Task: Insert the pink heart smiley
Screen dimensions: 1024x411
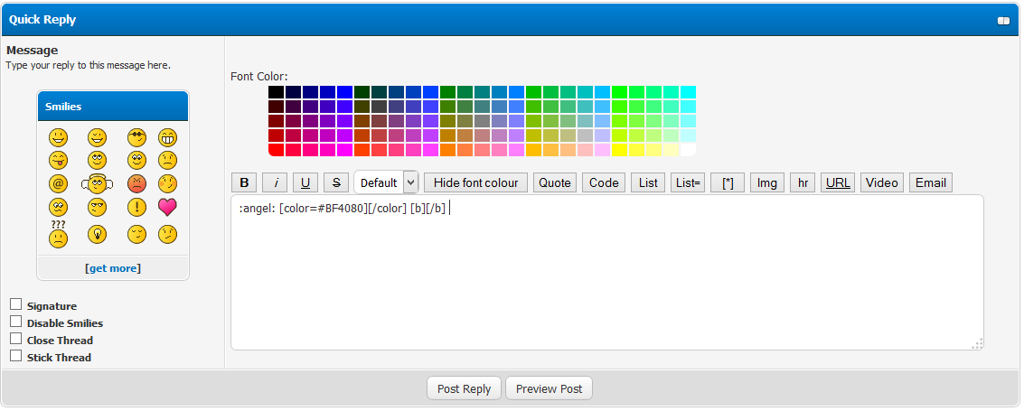Action: coord(167,207)
